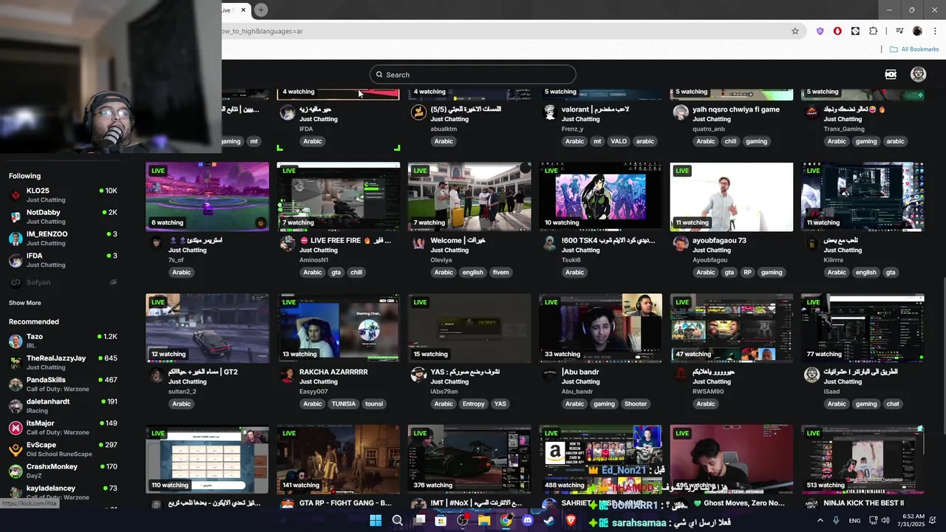Close the current browser tab
Viewport: 946px width, 532px height.
243,10
